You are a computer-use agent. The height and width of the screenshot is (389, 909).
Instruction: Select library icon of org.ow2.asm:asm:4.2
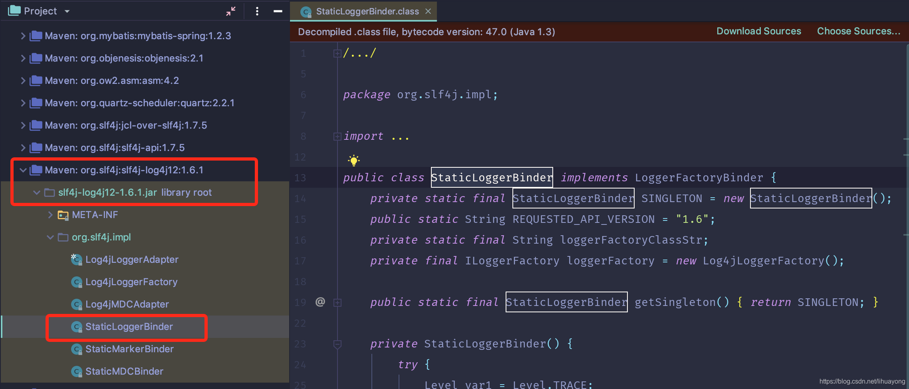tap(36, 80)
